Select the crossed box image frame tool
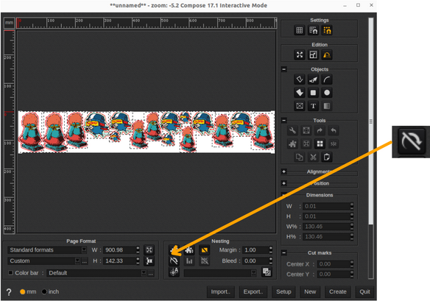Viewport: 430px width, 301px height. (x=300, y=106)
